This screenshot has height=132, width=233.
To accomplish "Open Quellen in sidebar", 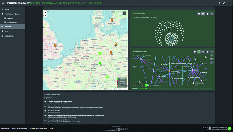I will click(x=12, y=18).
